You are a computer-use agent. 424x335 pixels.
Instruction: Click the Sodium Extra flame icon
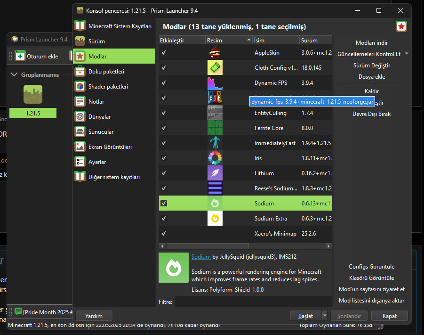215,218
